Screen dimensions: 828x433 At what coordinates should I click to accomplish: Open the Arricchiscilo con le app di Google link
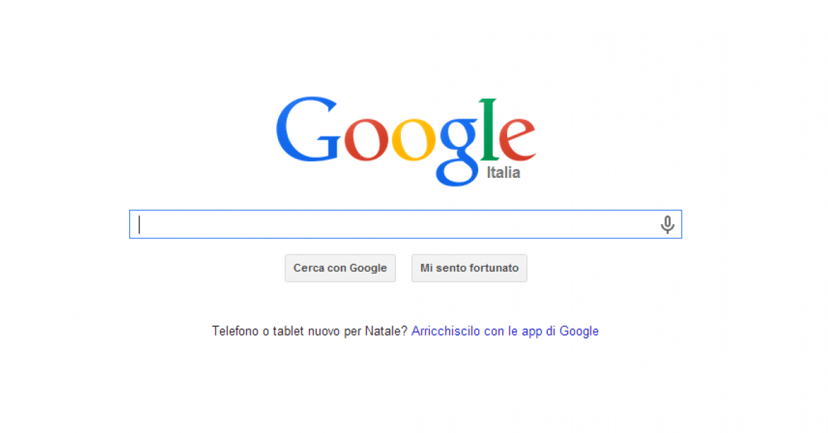pos(505,331)
